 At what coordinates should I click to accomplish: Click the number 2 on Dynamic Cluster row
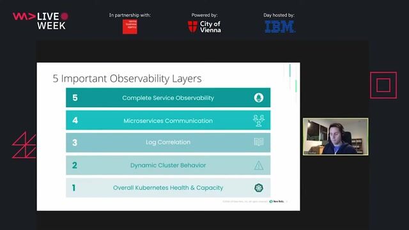75,165
